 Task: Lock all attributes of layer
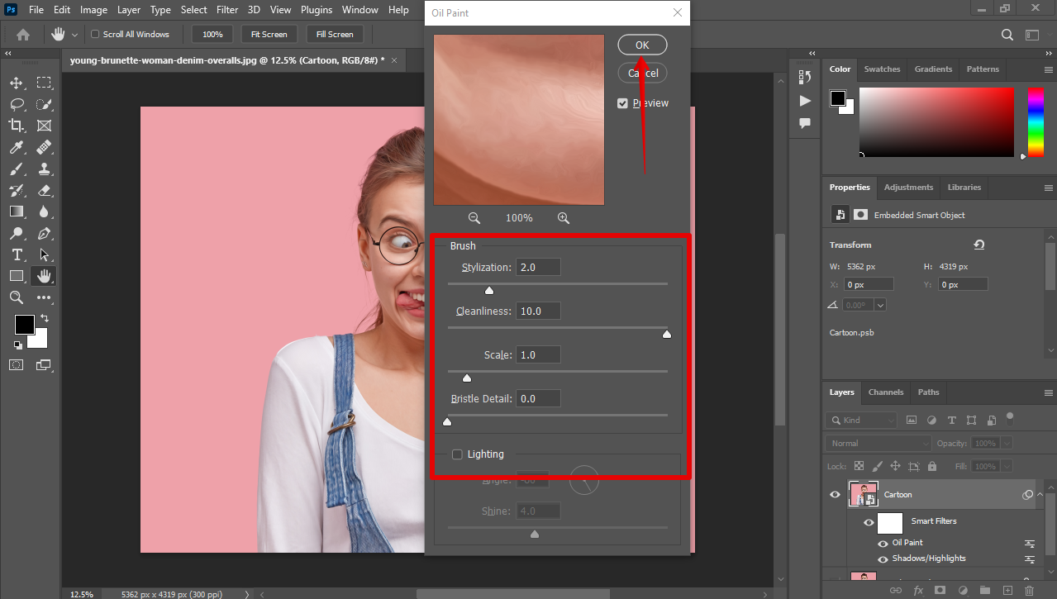[x=932, y=466]
